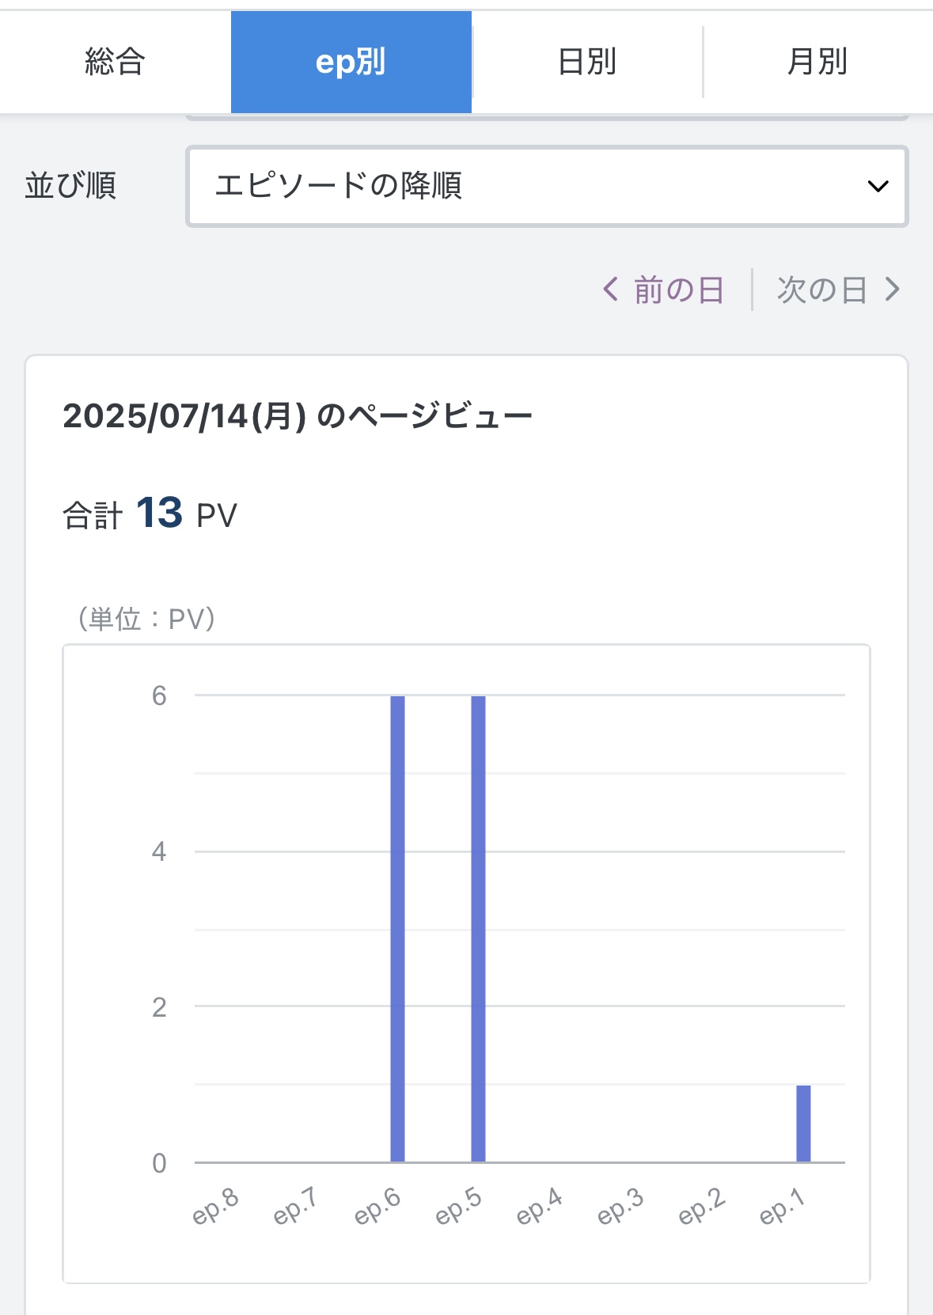The image size is (933, 1315).
Task: Click the ep.5 bar in chart
Action: [x=478, y=929]
